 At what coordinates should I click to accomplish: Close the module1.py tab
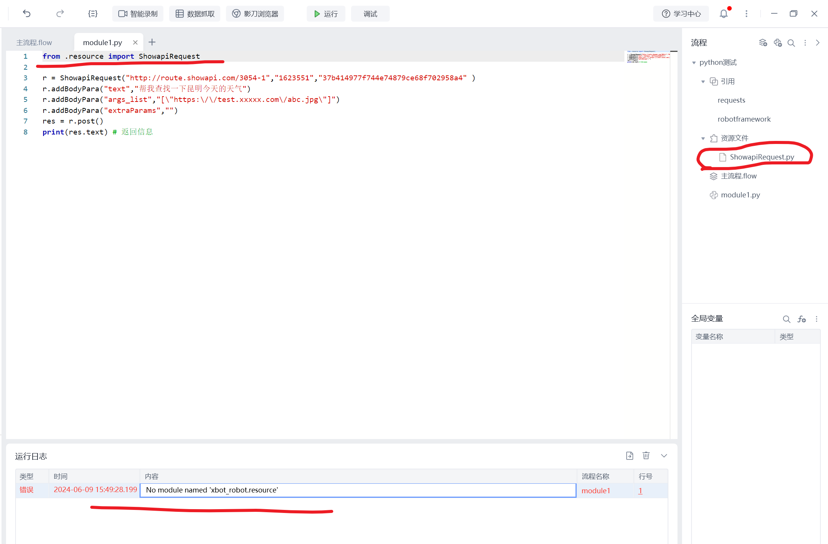(135, 42)
